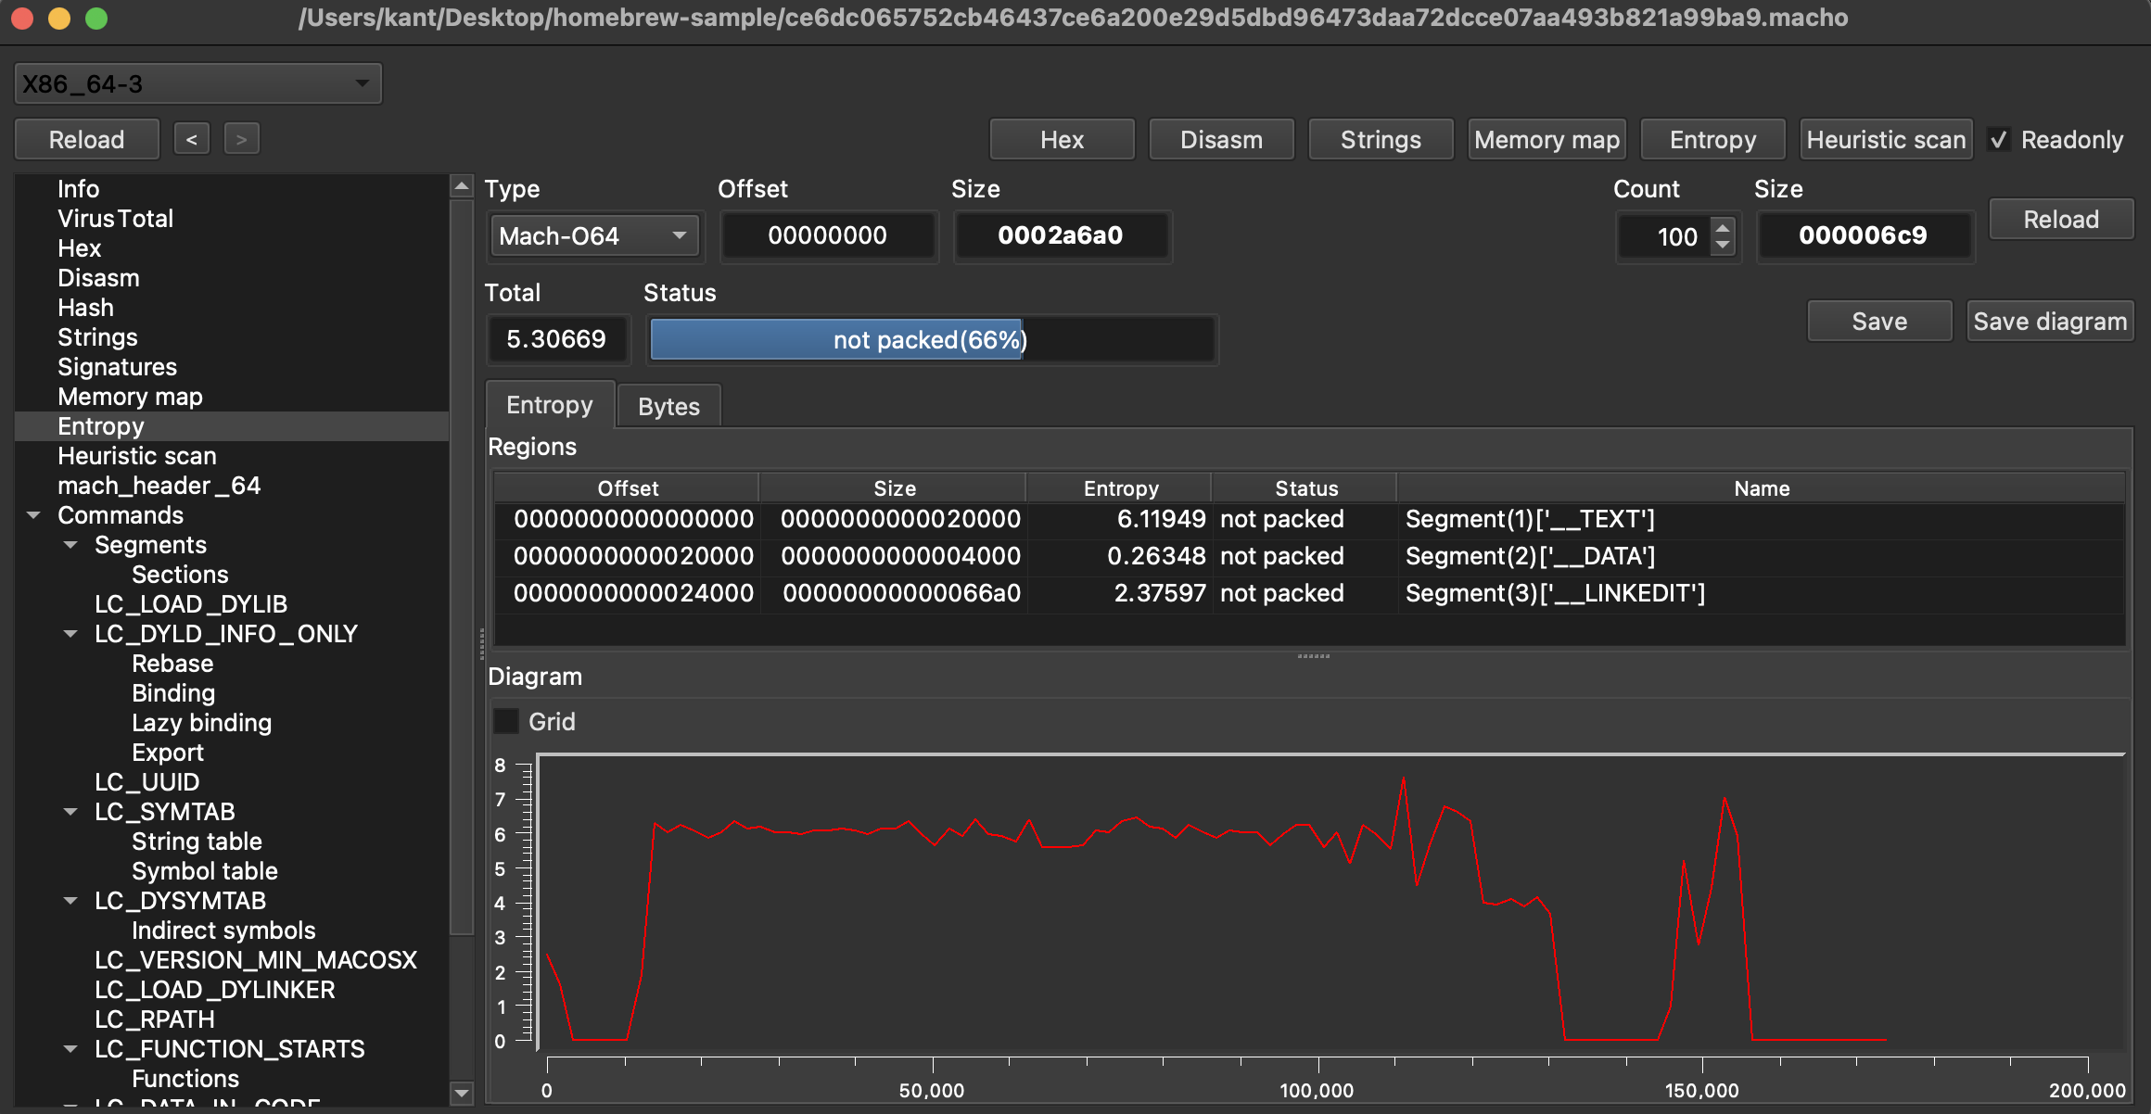The height and width of the screenshot is (1114, 2151).
Task: Click the Offset input field 00000000
Action: click(x=828, y=236)
